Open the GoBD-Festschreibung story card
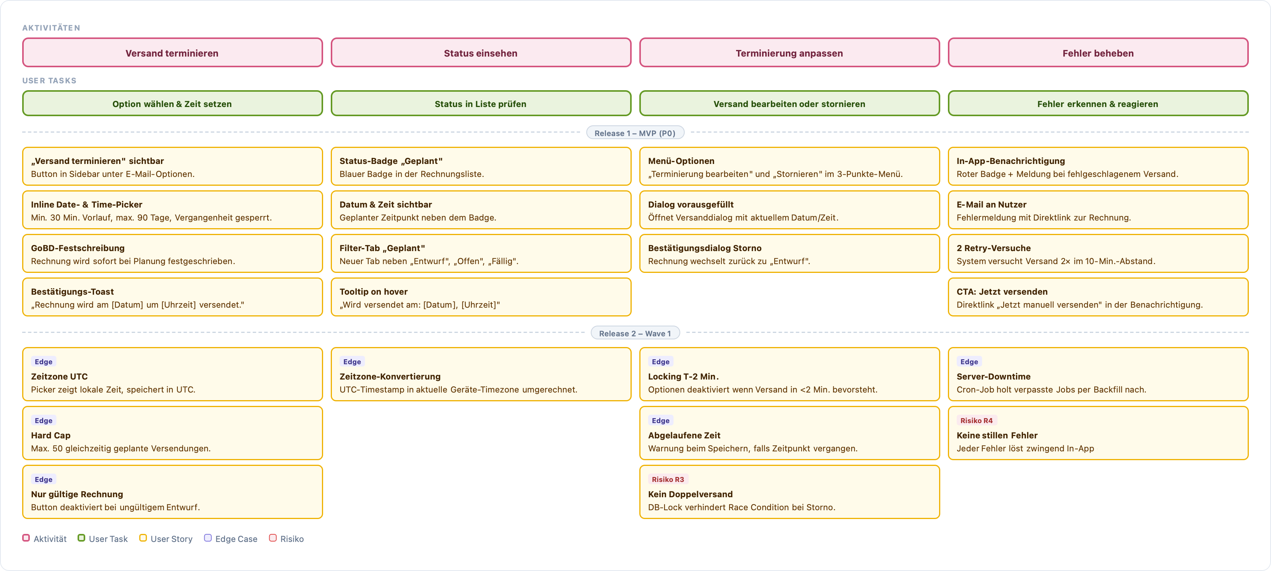The image size is (1271, 571). pyautogui.click(x=172, y=253)
